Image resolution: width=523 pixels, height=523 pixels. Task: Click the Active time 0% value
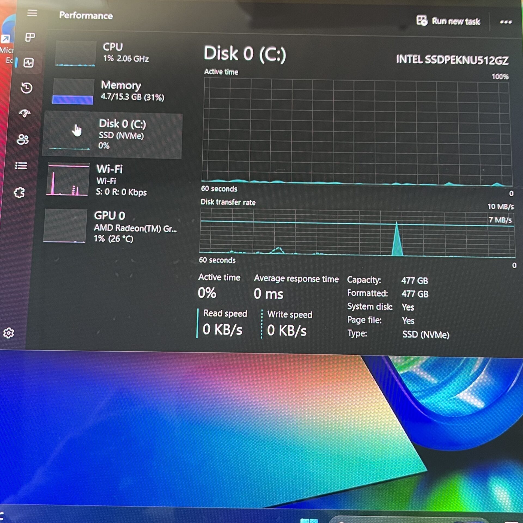point(207,293)
